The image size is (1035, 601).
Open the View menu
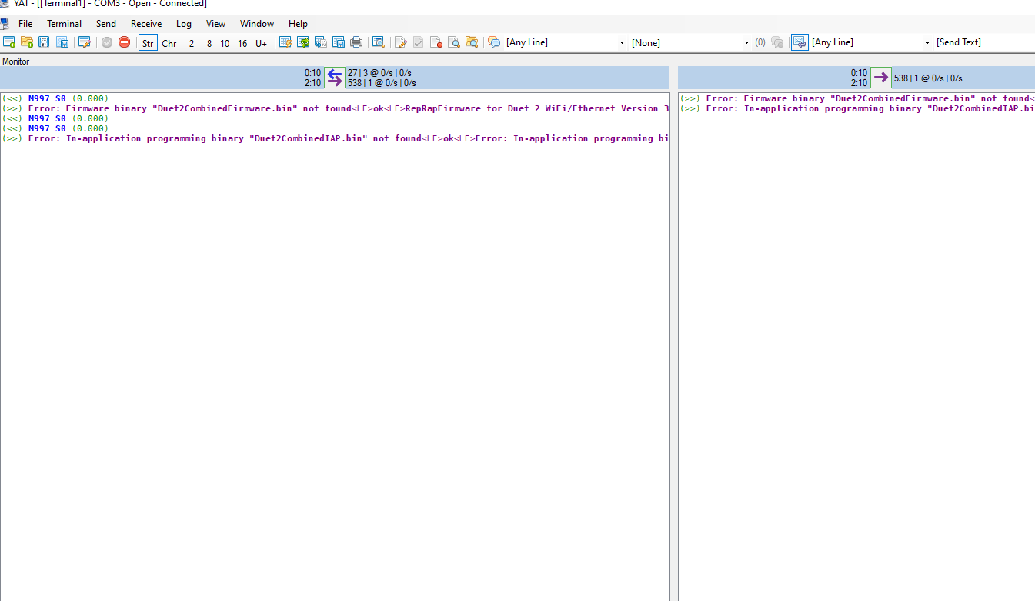[x=216, y=24]
